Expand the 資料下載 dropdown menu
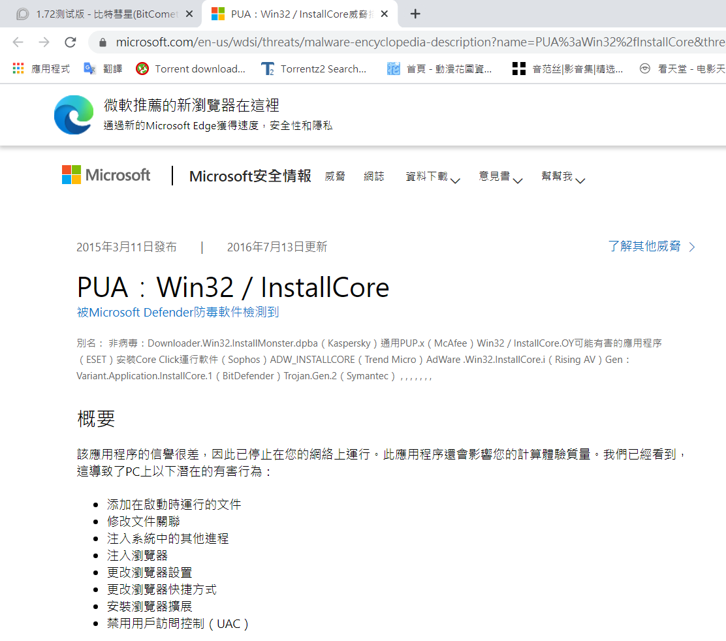 432,177
